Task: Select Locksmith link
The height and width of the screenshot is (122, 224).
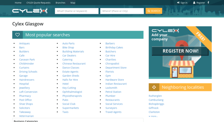Action: [111, 88]
